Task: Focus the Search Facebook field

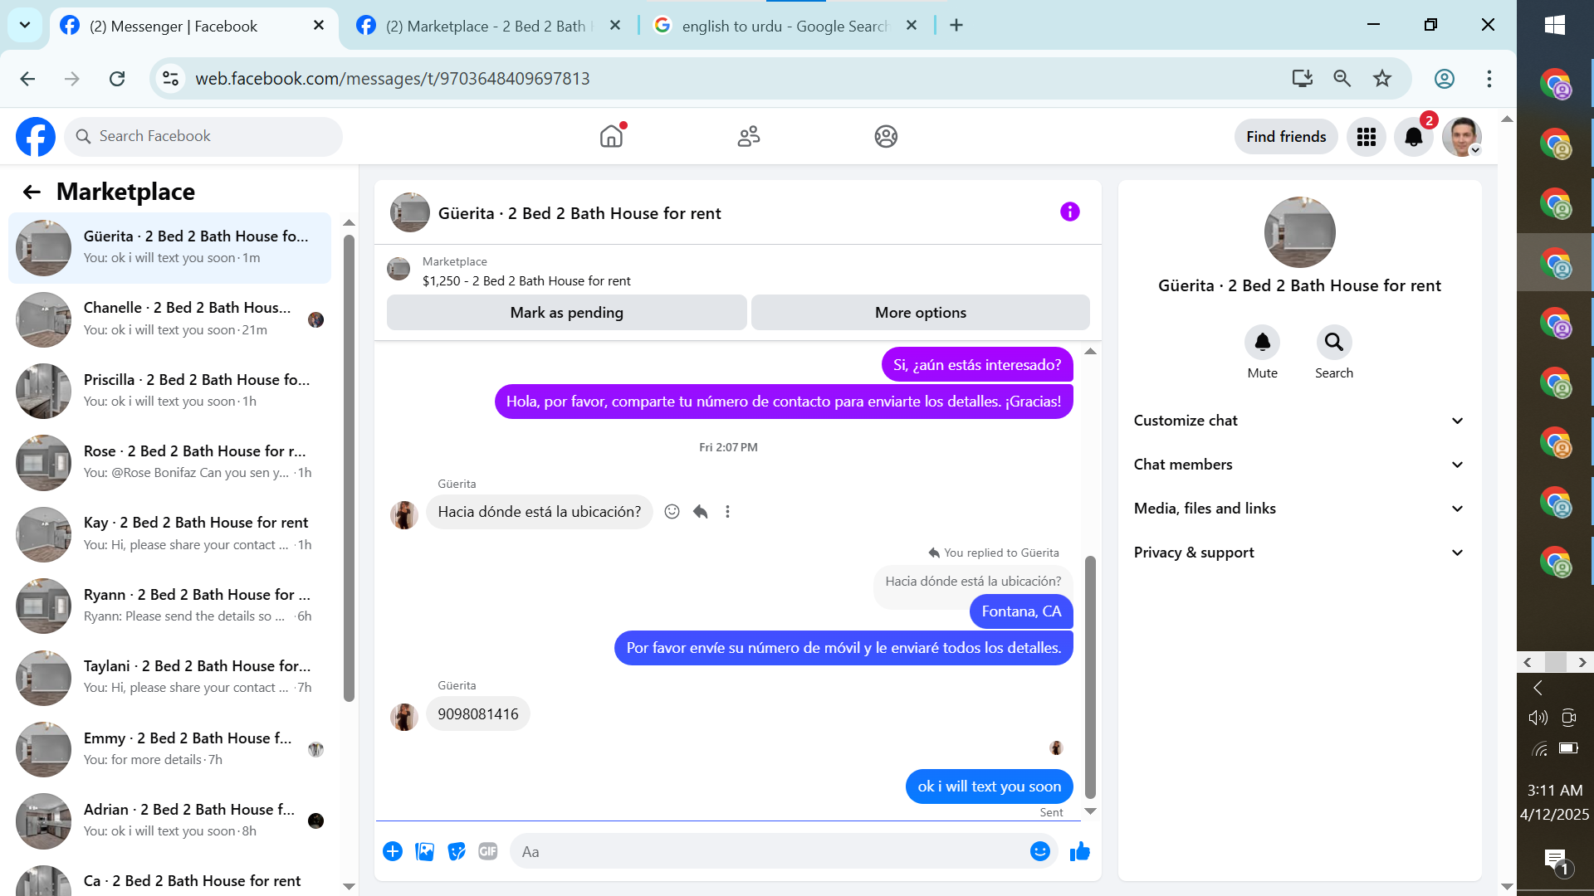Action: point(203,136)
